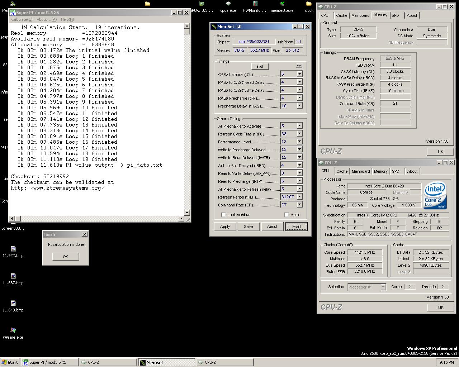459x367 pixels.
Task: Open the Calculate menu in Super PI
Action: 22,19
